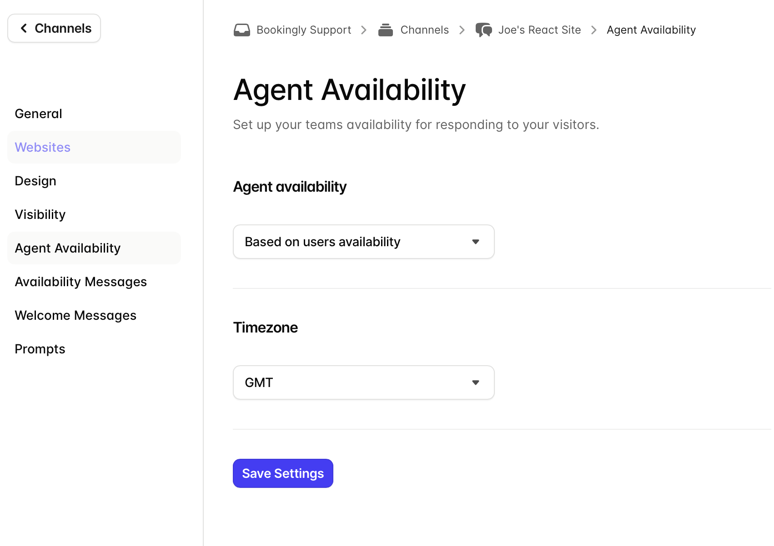Click the Channels stack icon in breadcrumb
Image resolution: width=774 pixels, height=546 pixels.
point(386,30)
